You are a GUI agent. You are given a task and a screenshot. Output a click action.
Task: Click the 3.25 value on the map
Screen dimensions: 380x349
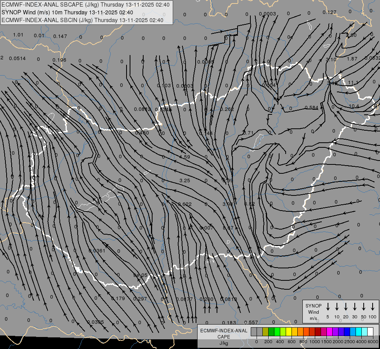(185, 181)
